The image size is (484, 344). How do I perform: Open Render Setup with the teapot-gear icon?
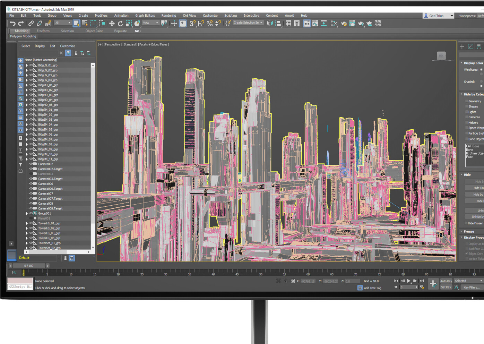(344, 23)
